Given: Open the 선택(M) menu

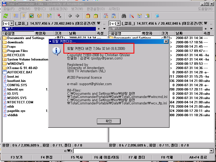Looking at the screenshot, I should (x=24, y=9).
